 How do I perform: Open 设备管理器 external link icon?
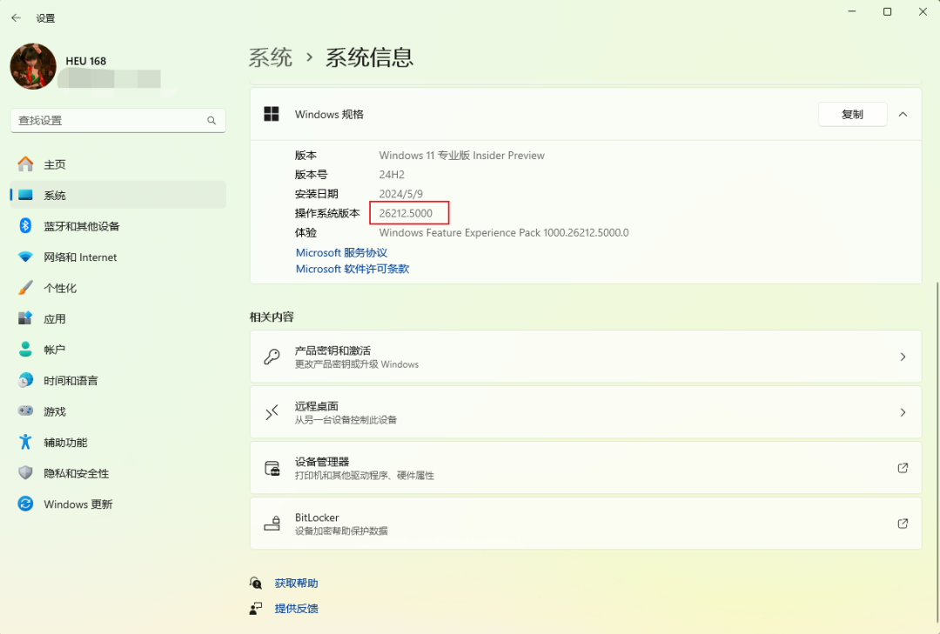pos(903,468)
